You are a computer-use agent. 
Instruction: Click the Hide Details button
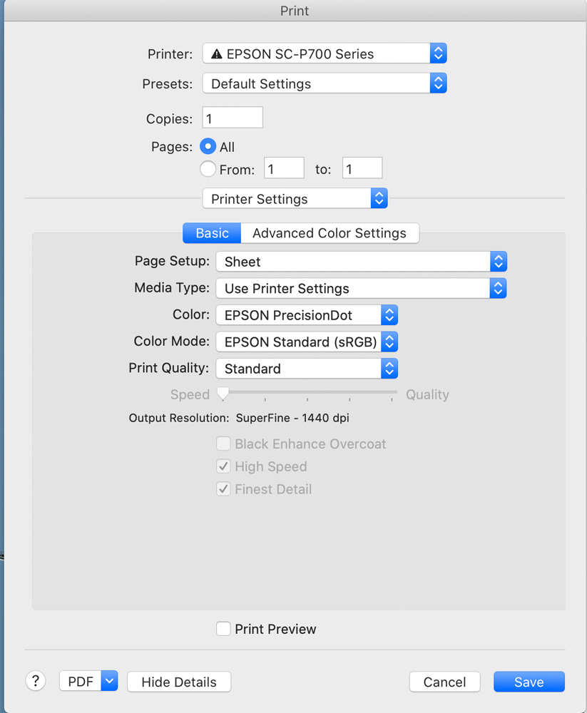click(x=179, y=682)
